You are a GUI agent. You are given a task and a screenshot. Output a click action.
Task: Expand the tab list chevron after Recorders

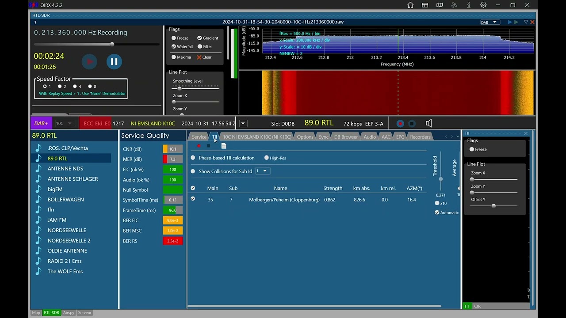(x=458, y=136)
